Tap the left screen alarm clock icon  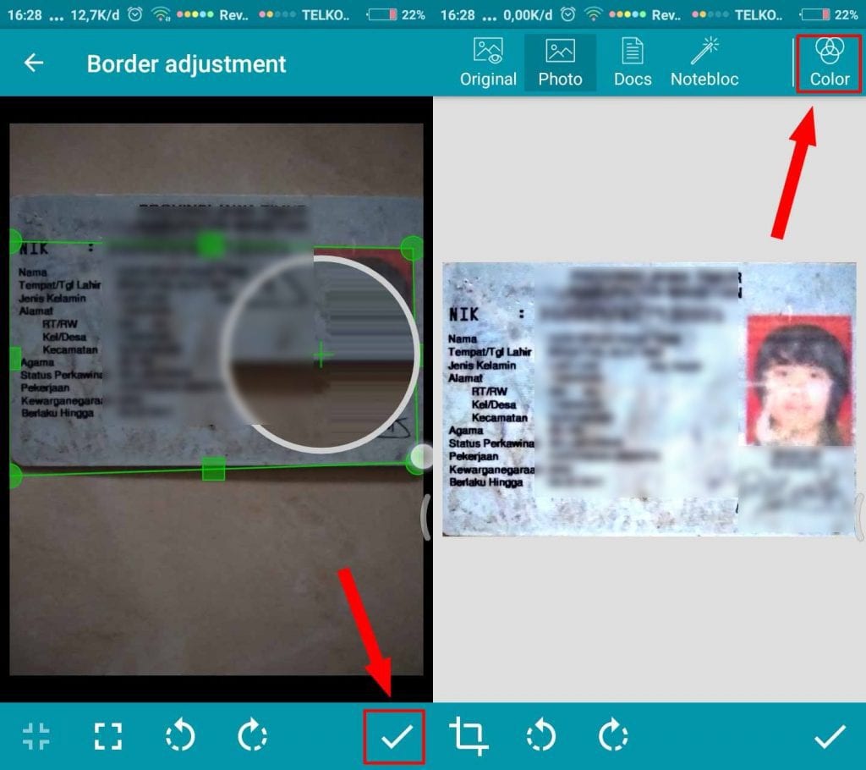point(134,14)
